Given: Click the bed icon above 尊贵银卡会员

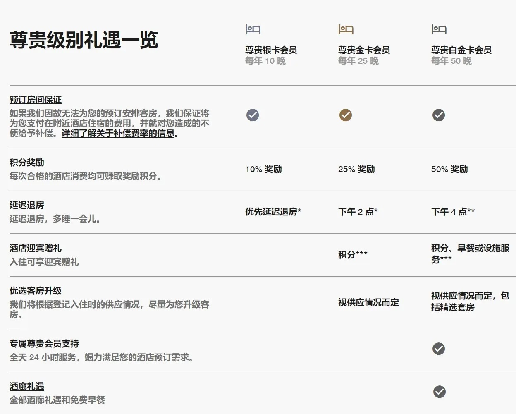Looking at the screenshot, I should click(x=253, y=29).
